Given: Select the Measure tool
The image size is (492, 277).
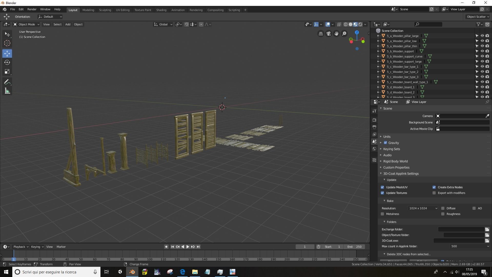Looking at the screenshot, I should [7, 91].
